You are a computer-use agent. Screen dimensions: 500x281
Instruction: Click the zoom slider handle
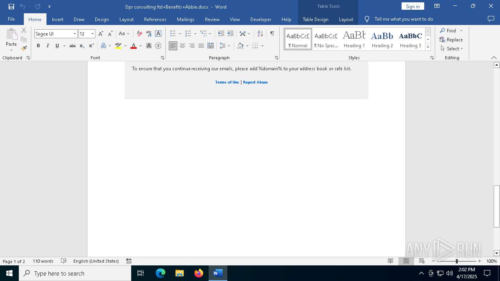tap(456, 261)
